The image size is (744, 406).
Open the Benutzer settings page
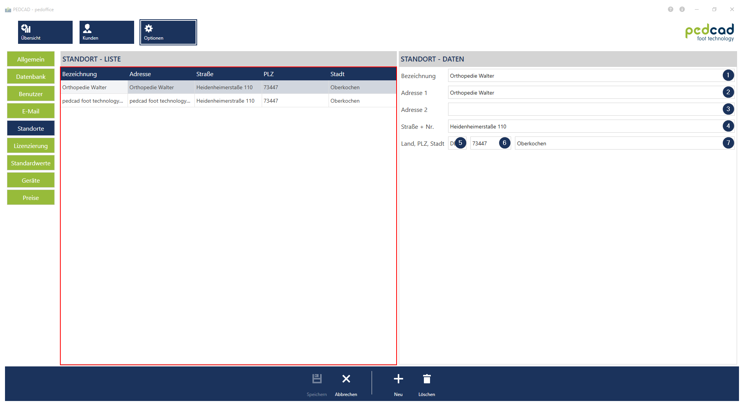pyautogui.click(x=31, y=94)
